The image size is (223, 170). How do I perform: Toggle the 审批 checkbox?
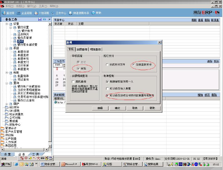pos(78,68)
